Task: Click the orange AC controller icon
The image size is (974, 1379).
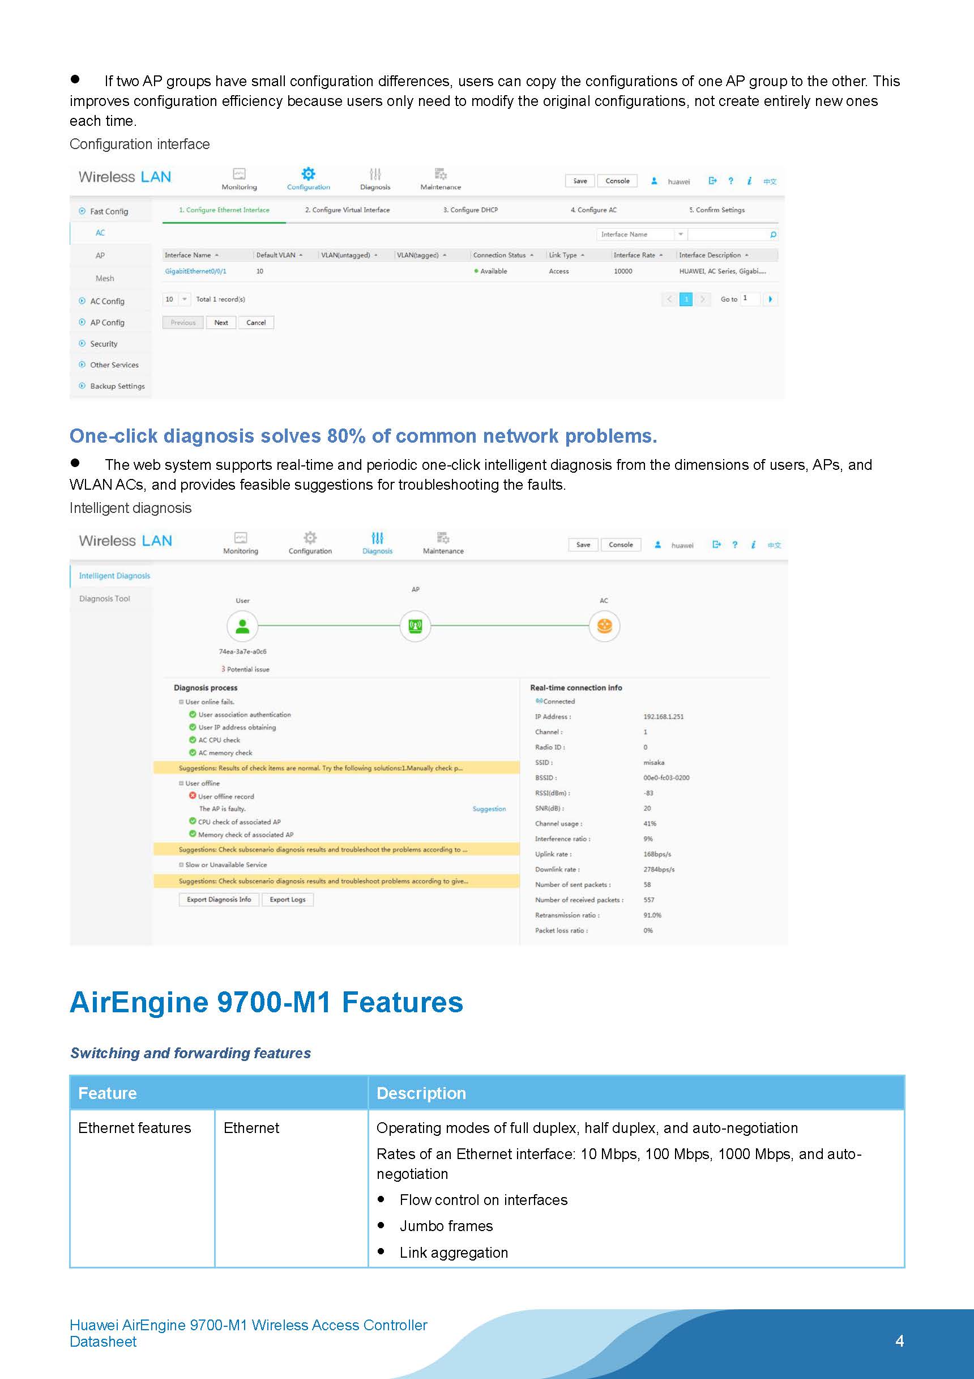Action: pyautogui.click(x=604, y=626)
